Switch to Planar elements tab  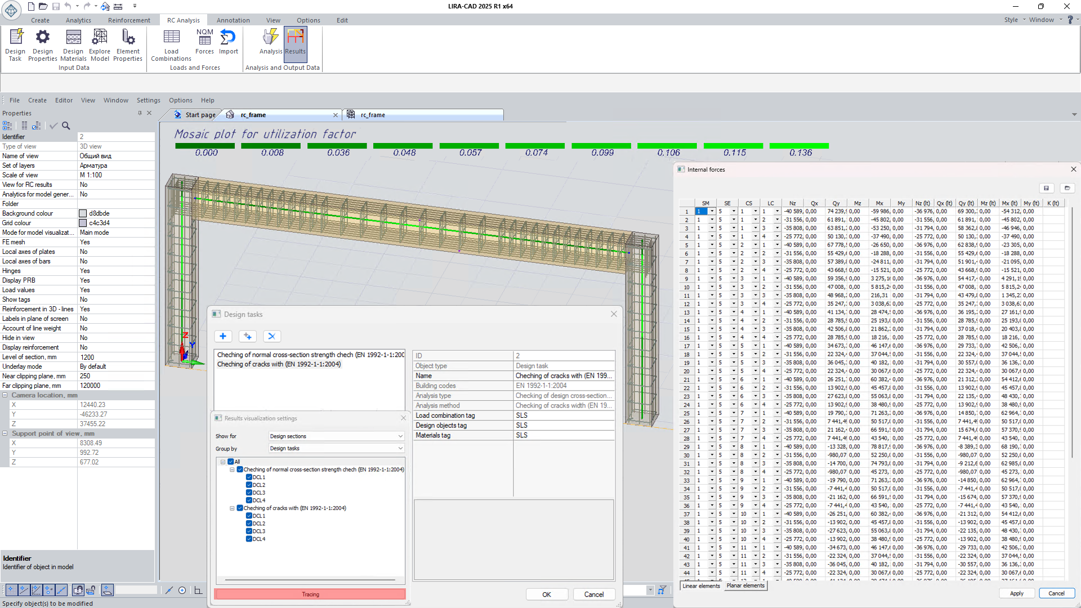click(745, 586)
